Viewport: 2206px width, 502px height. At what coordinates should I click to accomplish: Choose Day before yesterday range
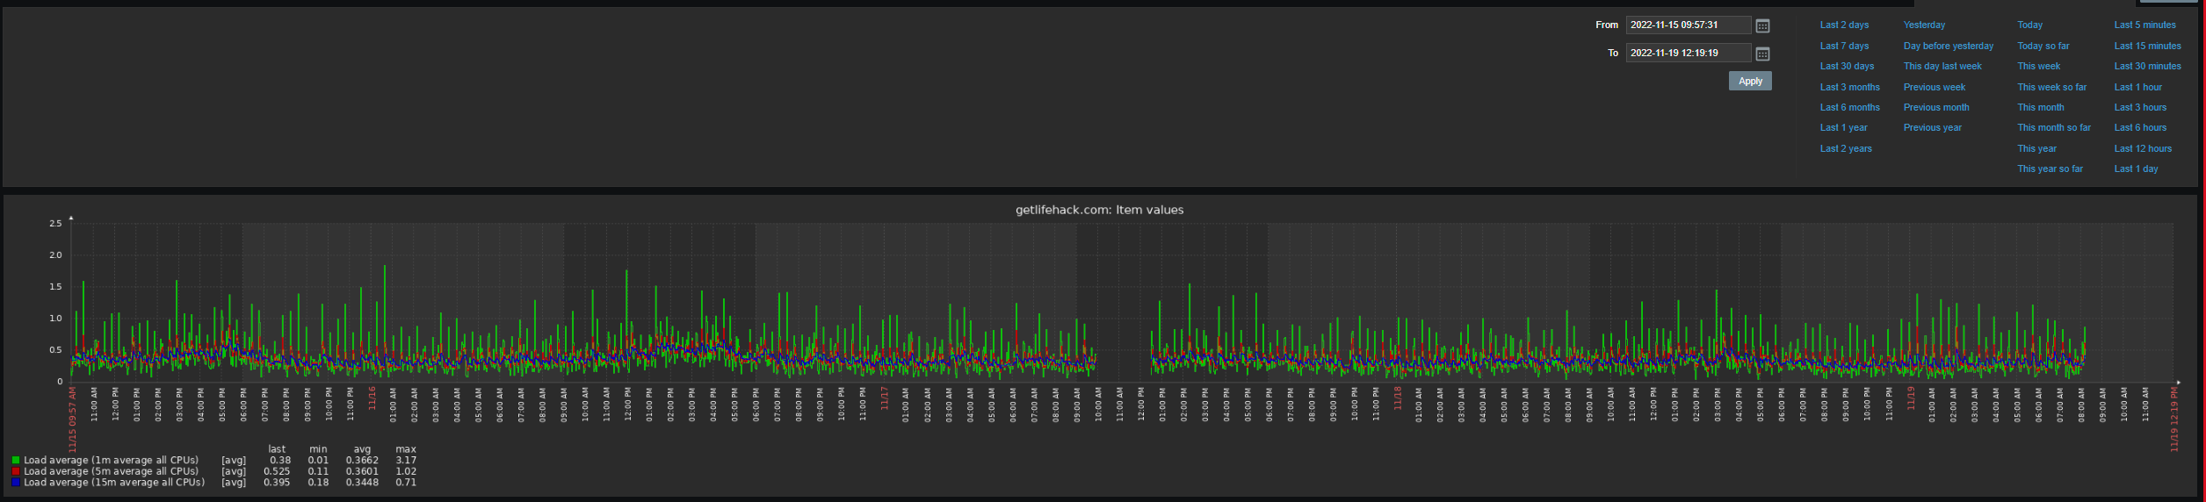[1949, 46]
